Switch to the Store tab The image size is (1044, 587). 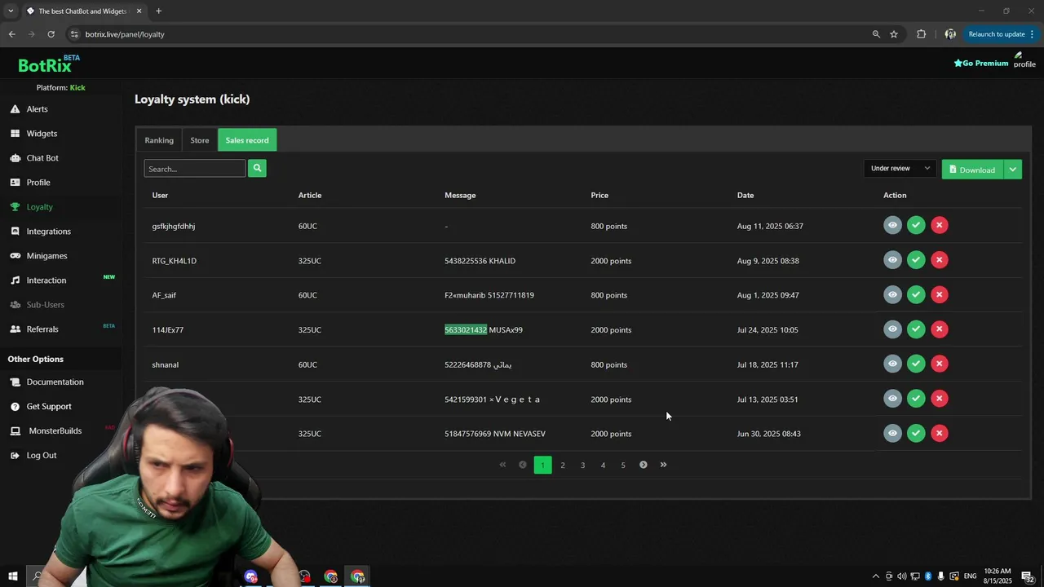(x=200, y=140)
